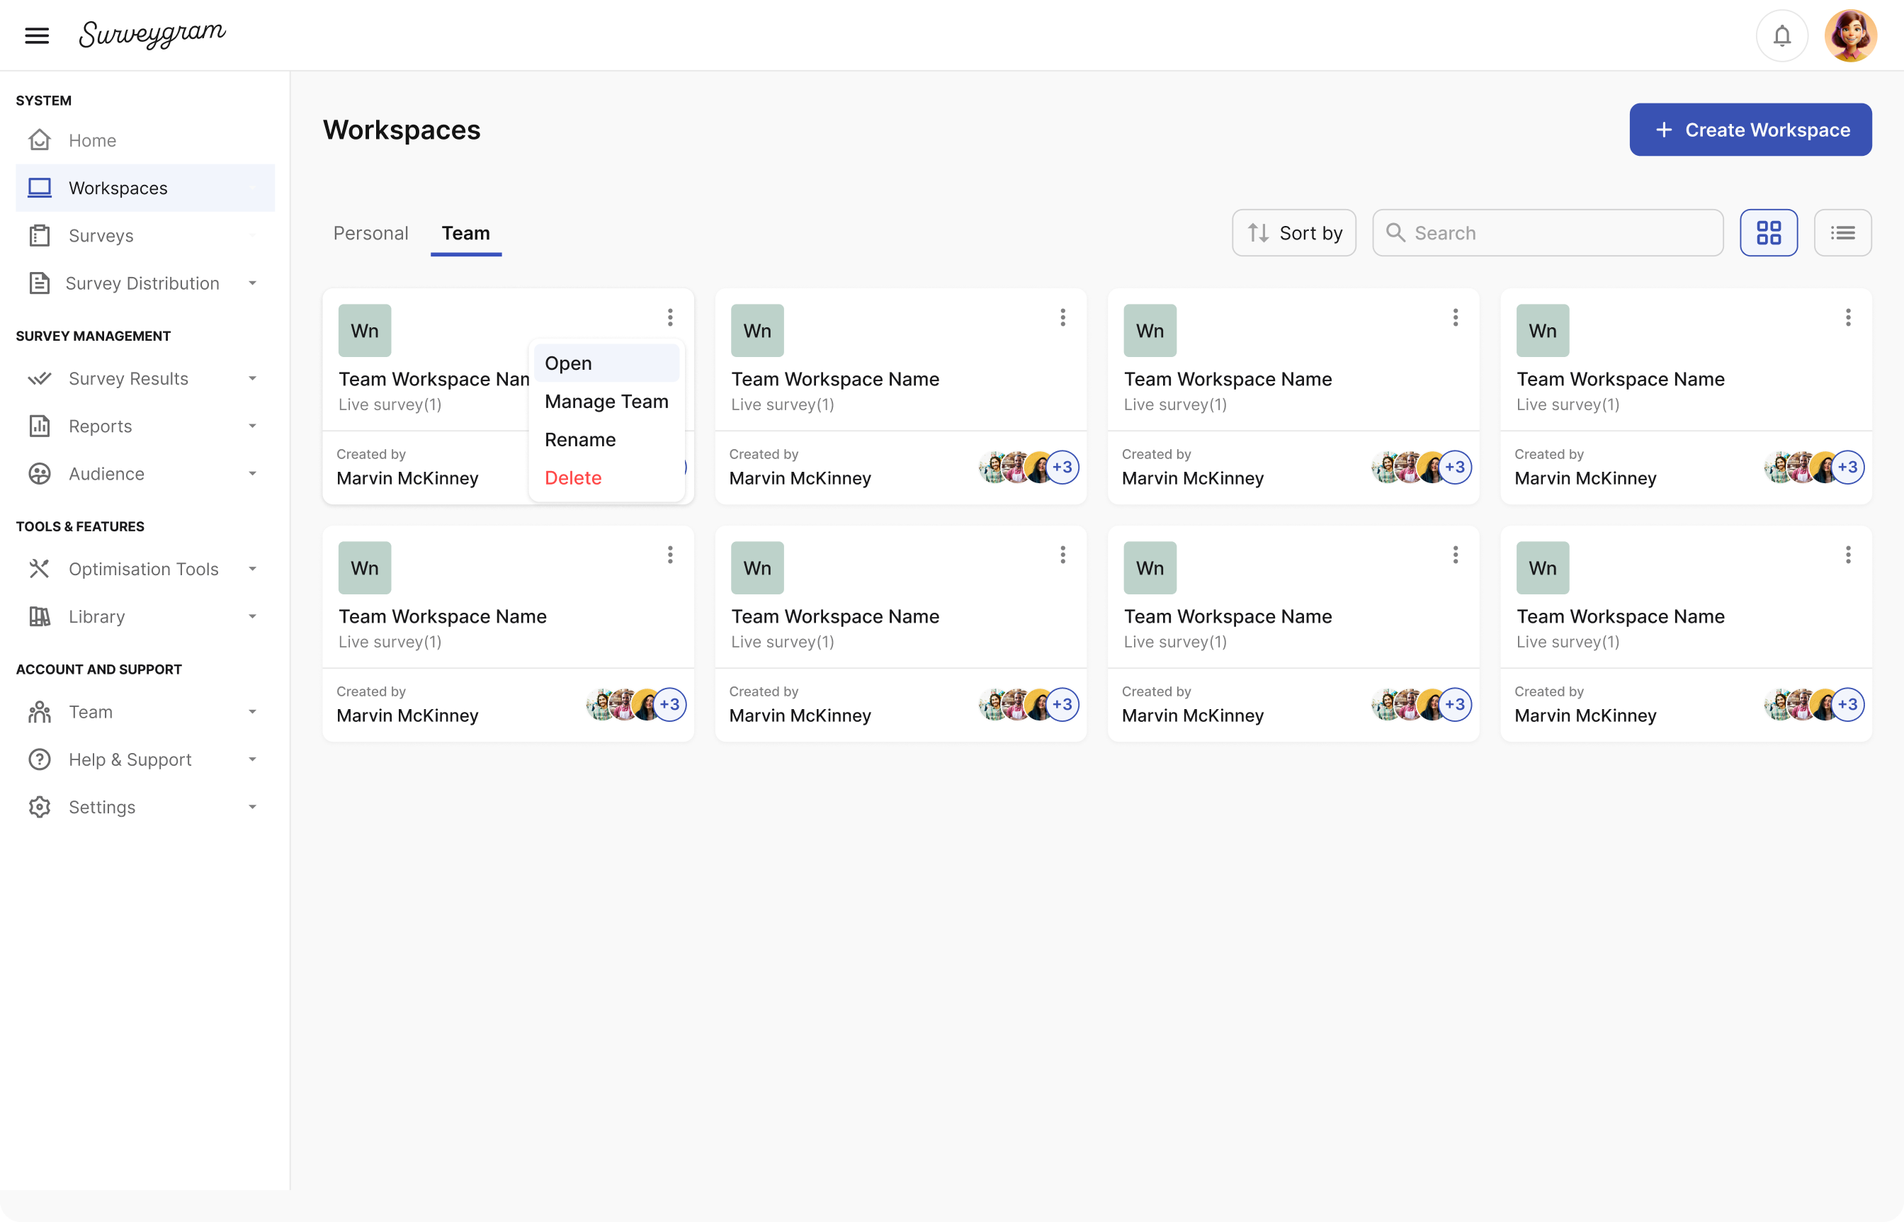Viewport: 1904px width, 1222px height.
Task: Click the Create Workspace button
Action: click(1750, 130)
